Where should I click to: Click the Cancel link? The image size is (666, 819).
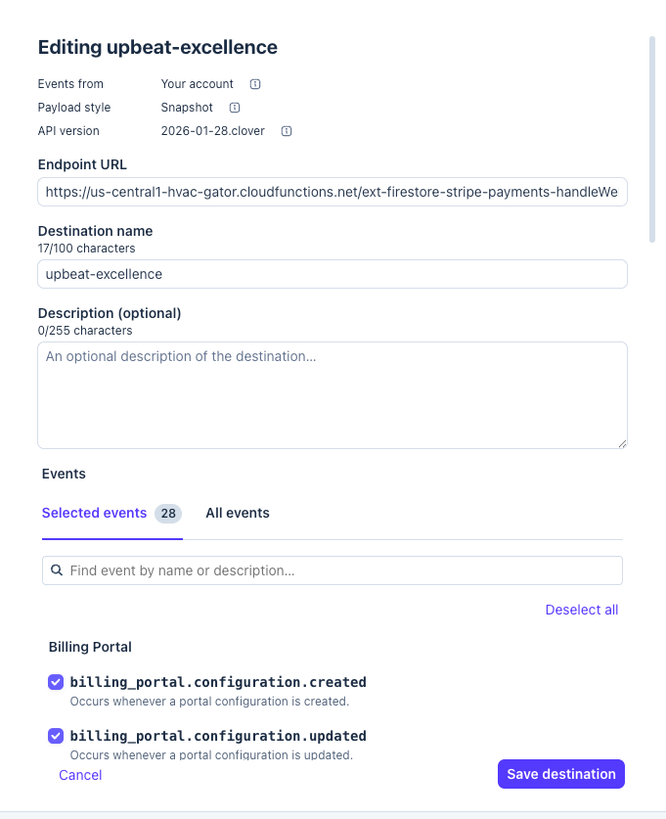[80, 775]
